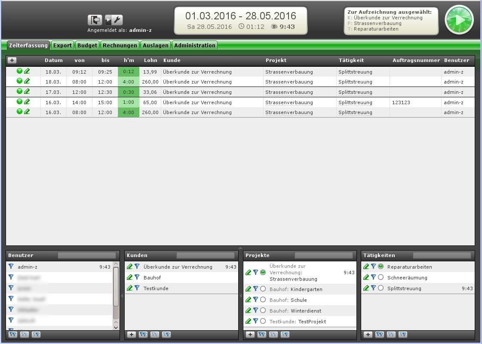The image size is (482, 344).
Task: Click the logout icon in header
Action: pyautogui.click(x=95, y=20)
